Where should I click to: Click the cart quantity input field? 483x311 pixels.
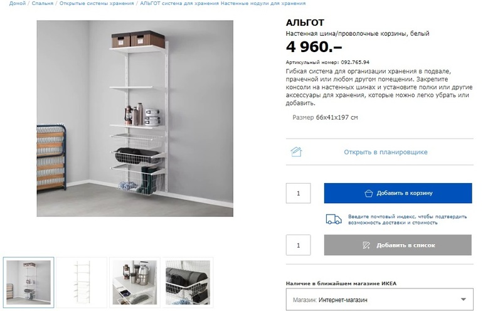pyautogui.click(x=298, y=193)
